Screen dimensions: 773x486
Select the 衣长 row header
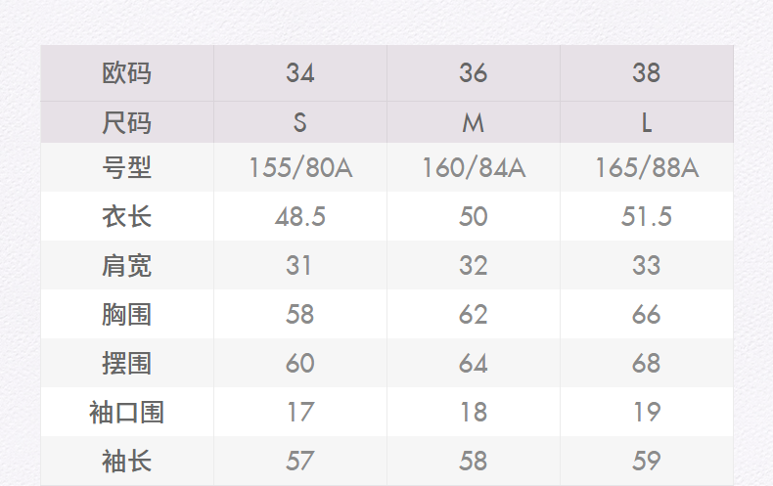127,216
